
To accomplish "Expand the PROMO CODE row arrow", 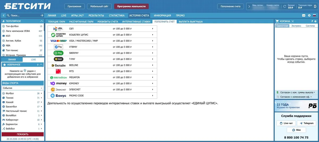I will pos(153,96).
